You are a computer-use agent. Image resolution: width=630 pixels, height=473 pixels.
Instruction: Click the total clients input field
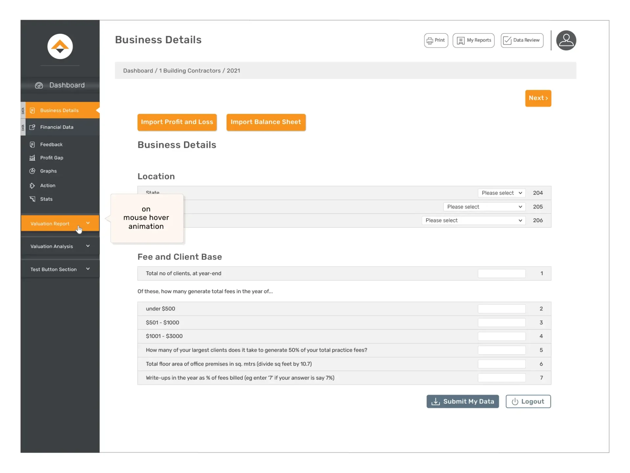[x=501, y=273]
